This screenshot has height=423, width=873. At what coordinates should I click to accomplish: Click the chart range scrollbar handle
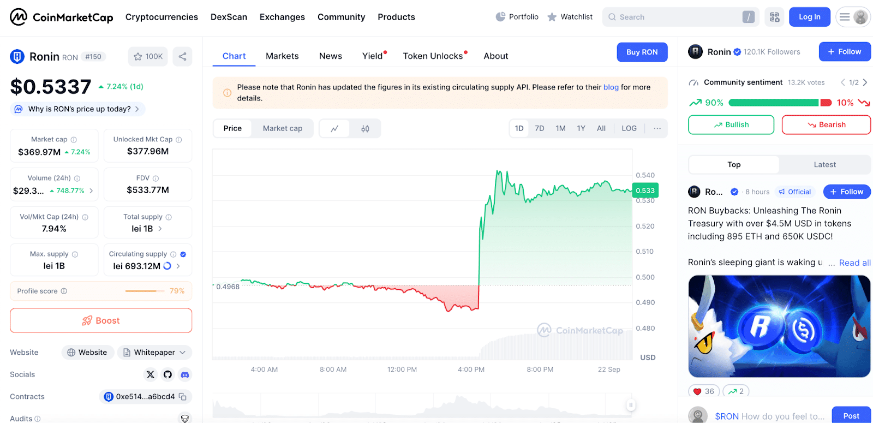click(x=631, y=405)
